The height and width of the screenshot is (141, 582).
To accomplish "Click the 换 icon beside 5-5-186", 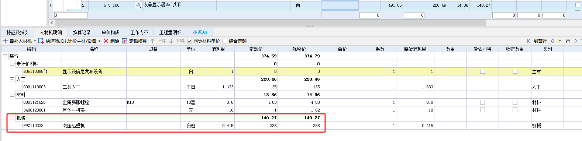I will coord(138,5).
